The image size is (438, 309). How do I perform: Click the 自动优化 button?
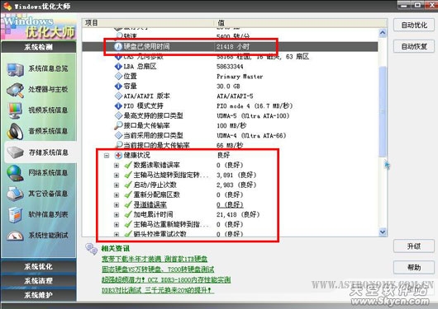click(414, 25)
